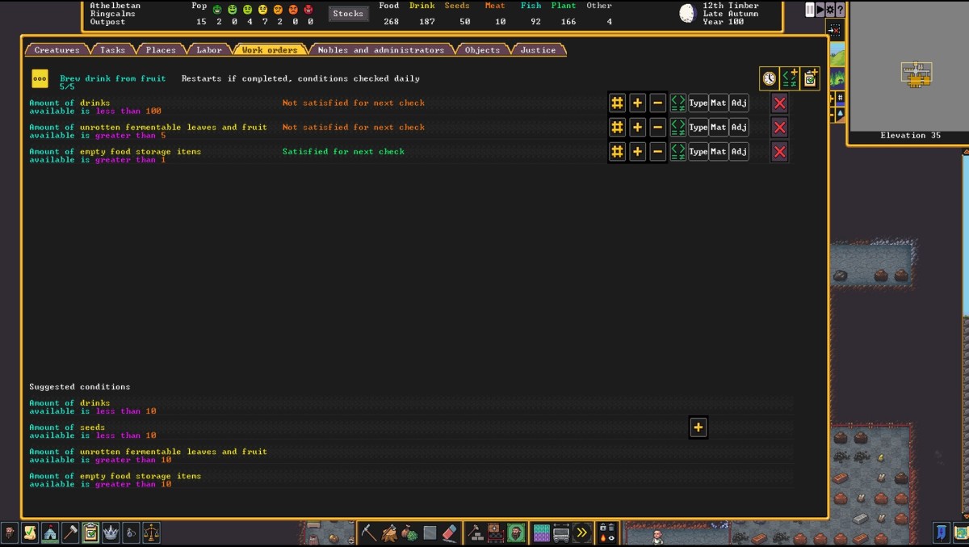Open the Objects tab
The width and height of the screenshot is (969, 547).
pyautogui.click(x=482, y=49)
